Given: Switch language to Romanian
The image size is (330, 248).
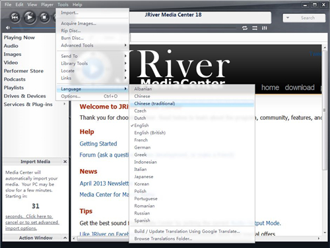Looking at the screenshot, I should pyautogui.click(x=192, y=206).
